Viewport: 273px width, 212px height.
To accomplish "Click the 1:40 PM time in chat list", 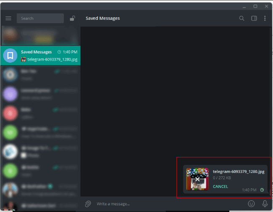I will tap(70, 52).
